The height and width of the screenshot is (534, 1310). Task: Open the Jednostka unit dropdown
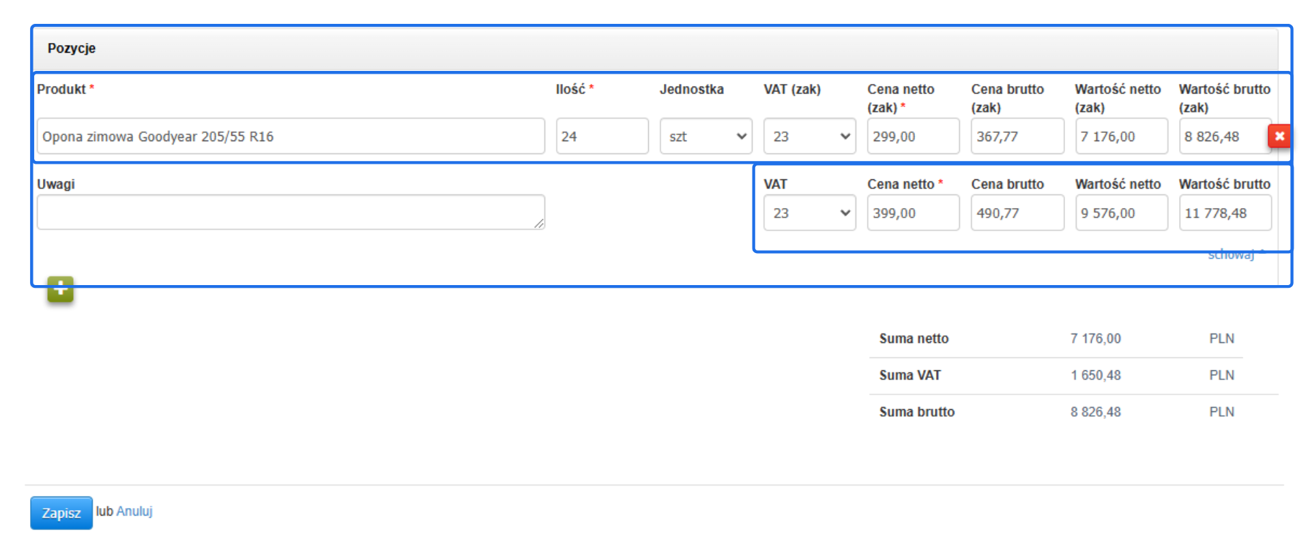[705, 136]
